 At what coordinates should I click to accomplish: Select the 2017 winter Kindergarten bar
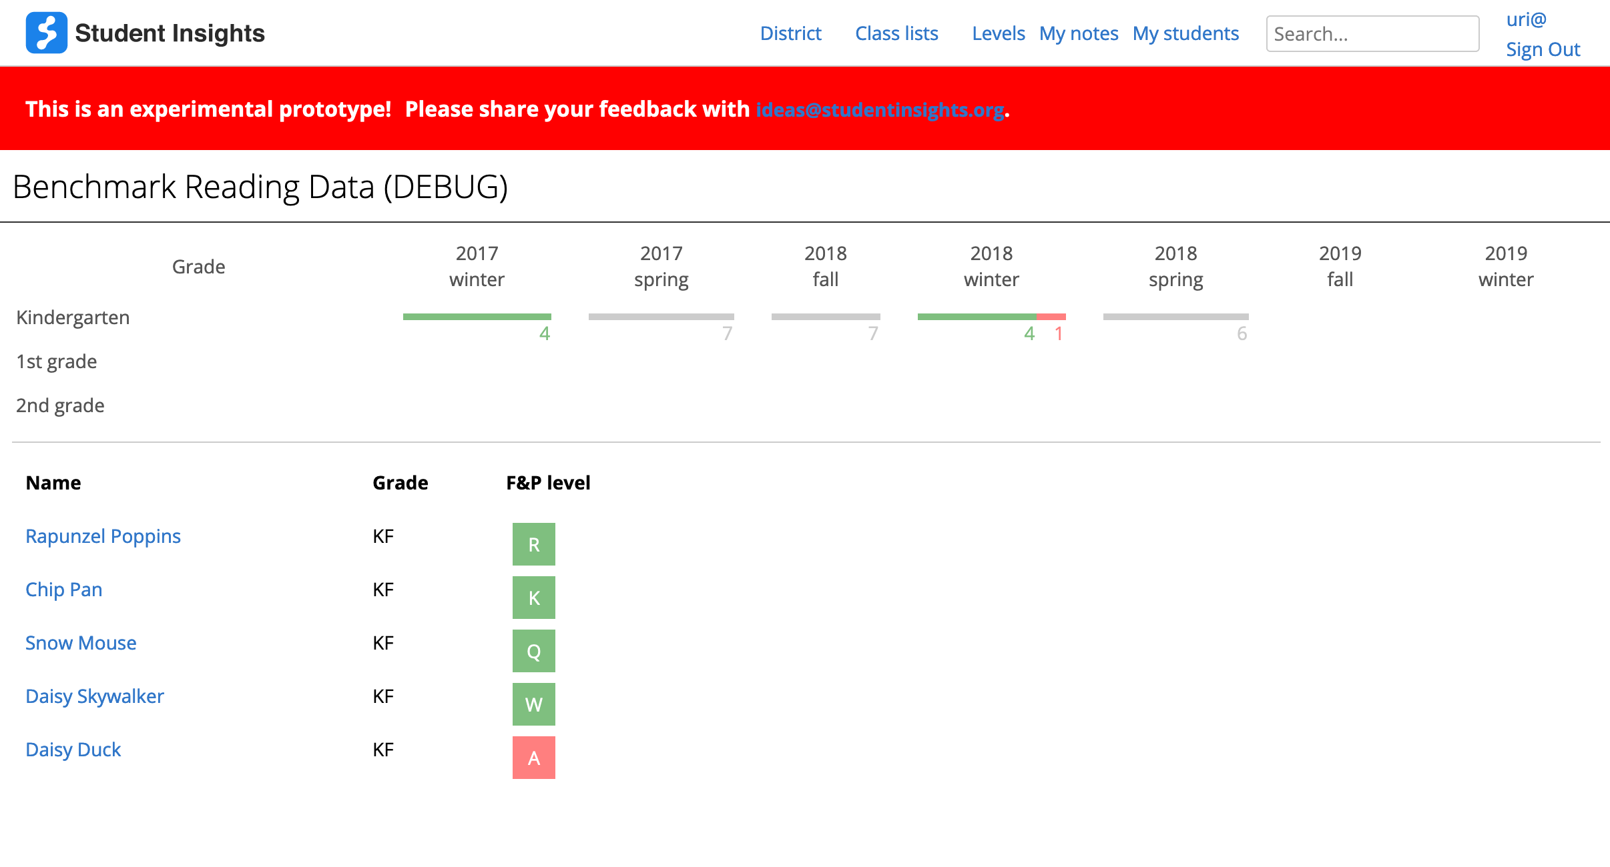click(x=477, y=317)
